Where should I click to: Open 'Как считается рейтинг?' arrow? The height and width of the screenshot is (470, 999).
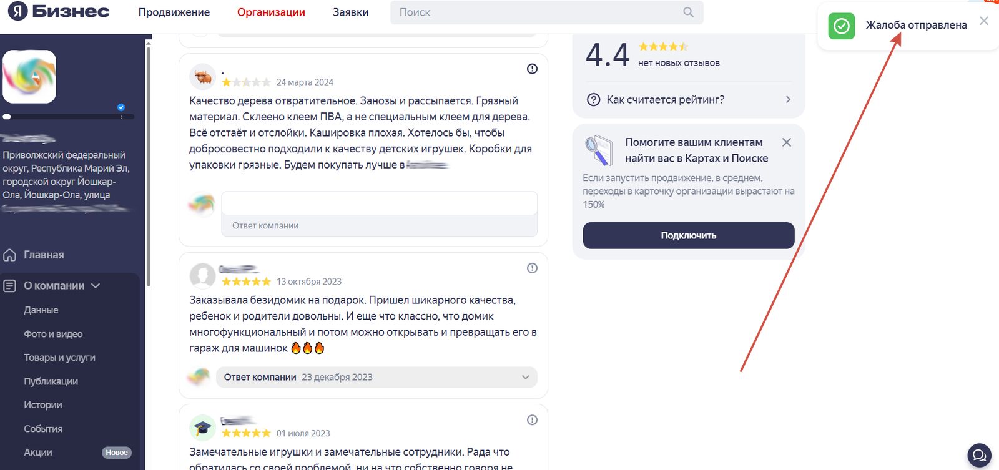point(788,100)
